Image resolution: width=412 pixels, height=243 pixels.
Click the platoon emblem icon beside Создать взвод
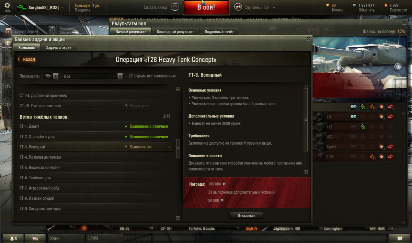pyautogui.click(x=175, y=7)
